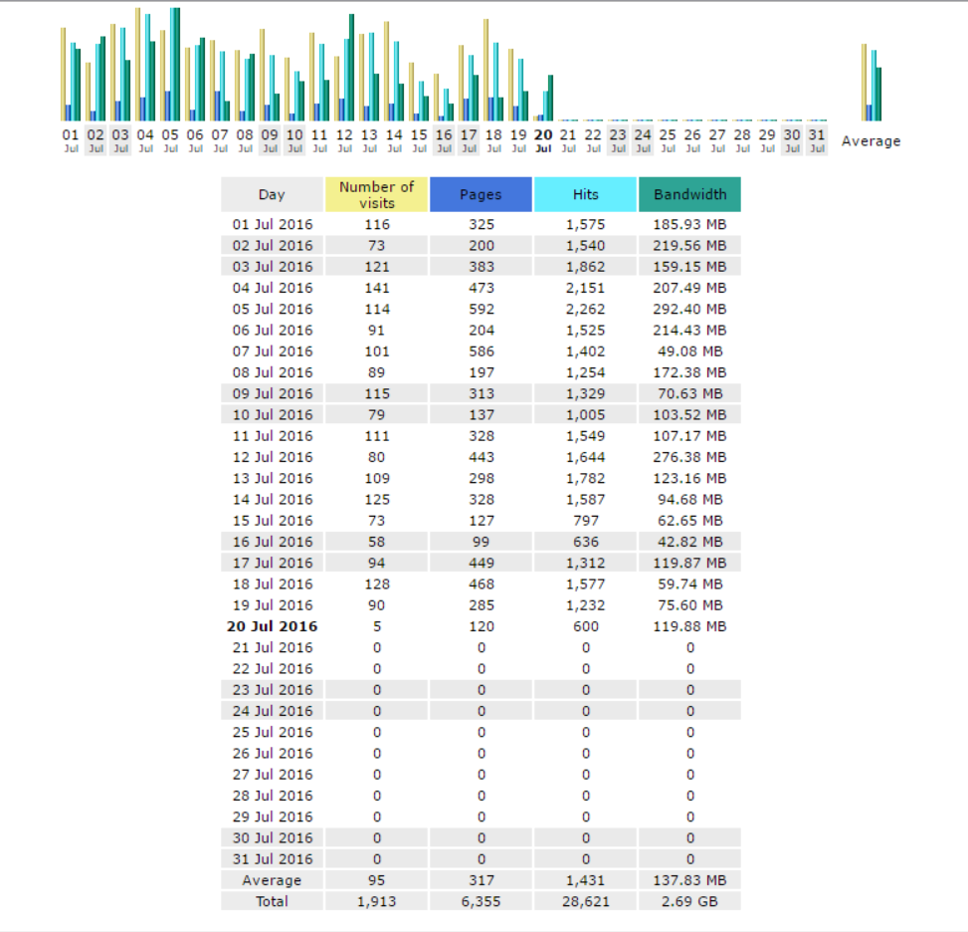Select pages value '383' for 03 Jul
The image size is (968, 932).
click(x=481, y=267)
